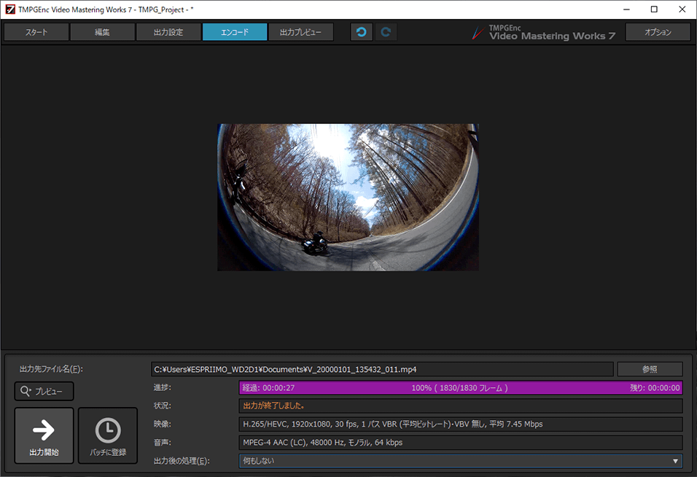Click the 参照 browse button
This screenshot has height=477, width=697.
click(x=650, y=369)
